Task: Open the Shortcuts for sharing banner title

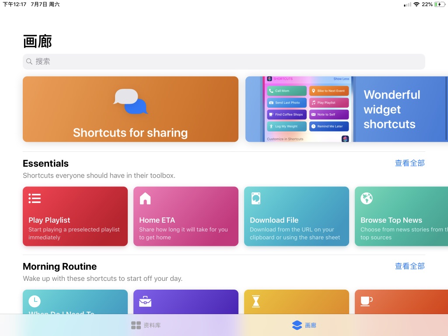Action: click(130, 133)
